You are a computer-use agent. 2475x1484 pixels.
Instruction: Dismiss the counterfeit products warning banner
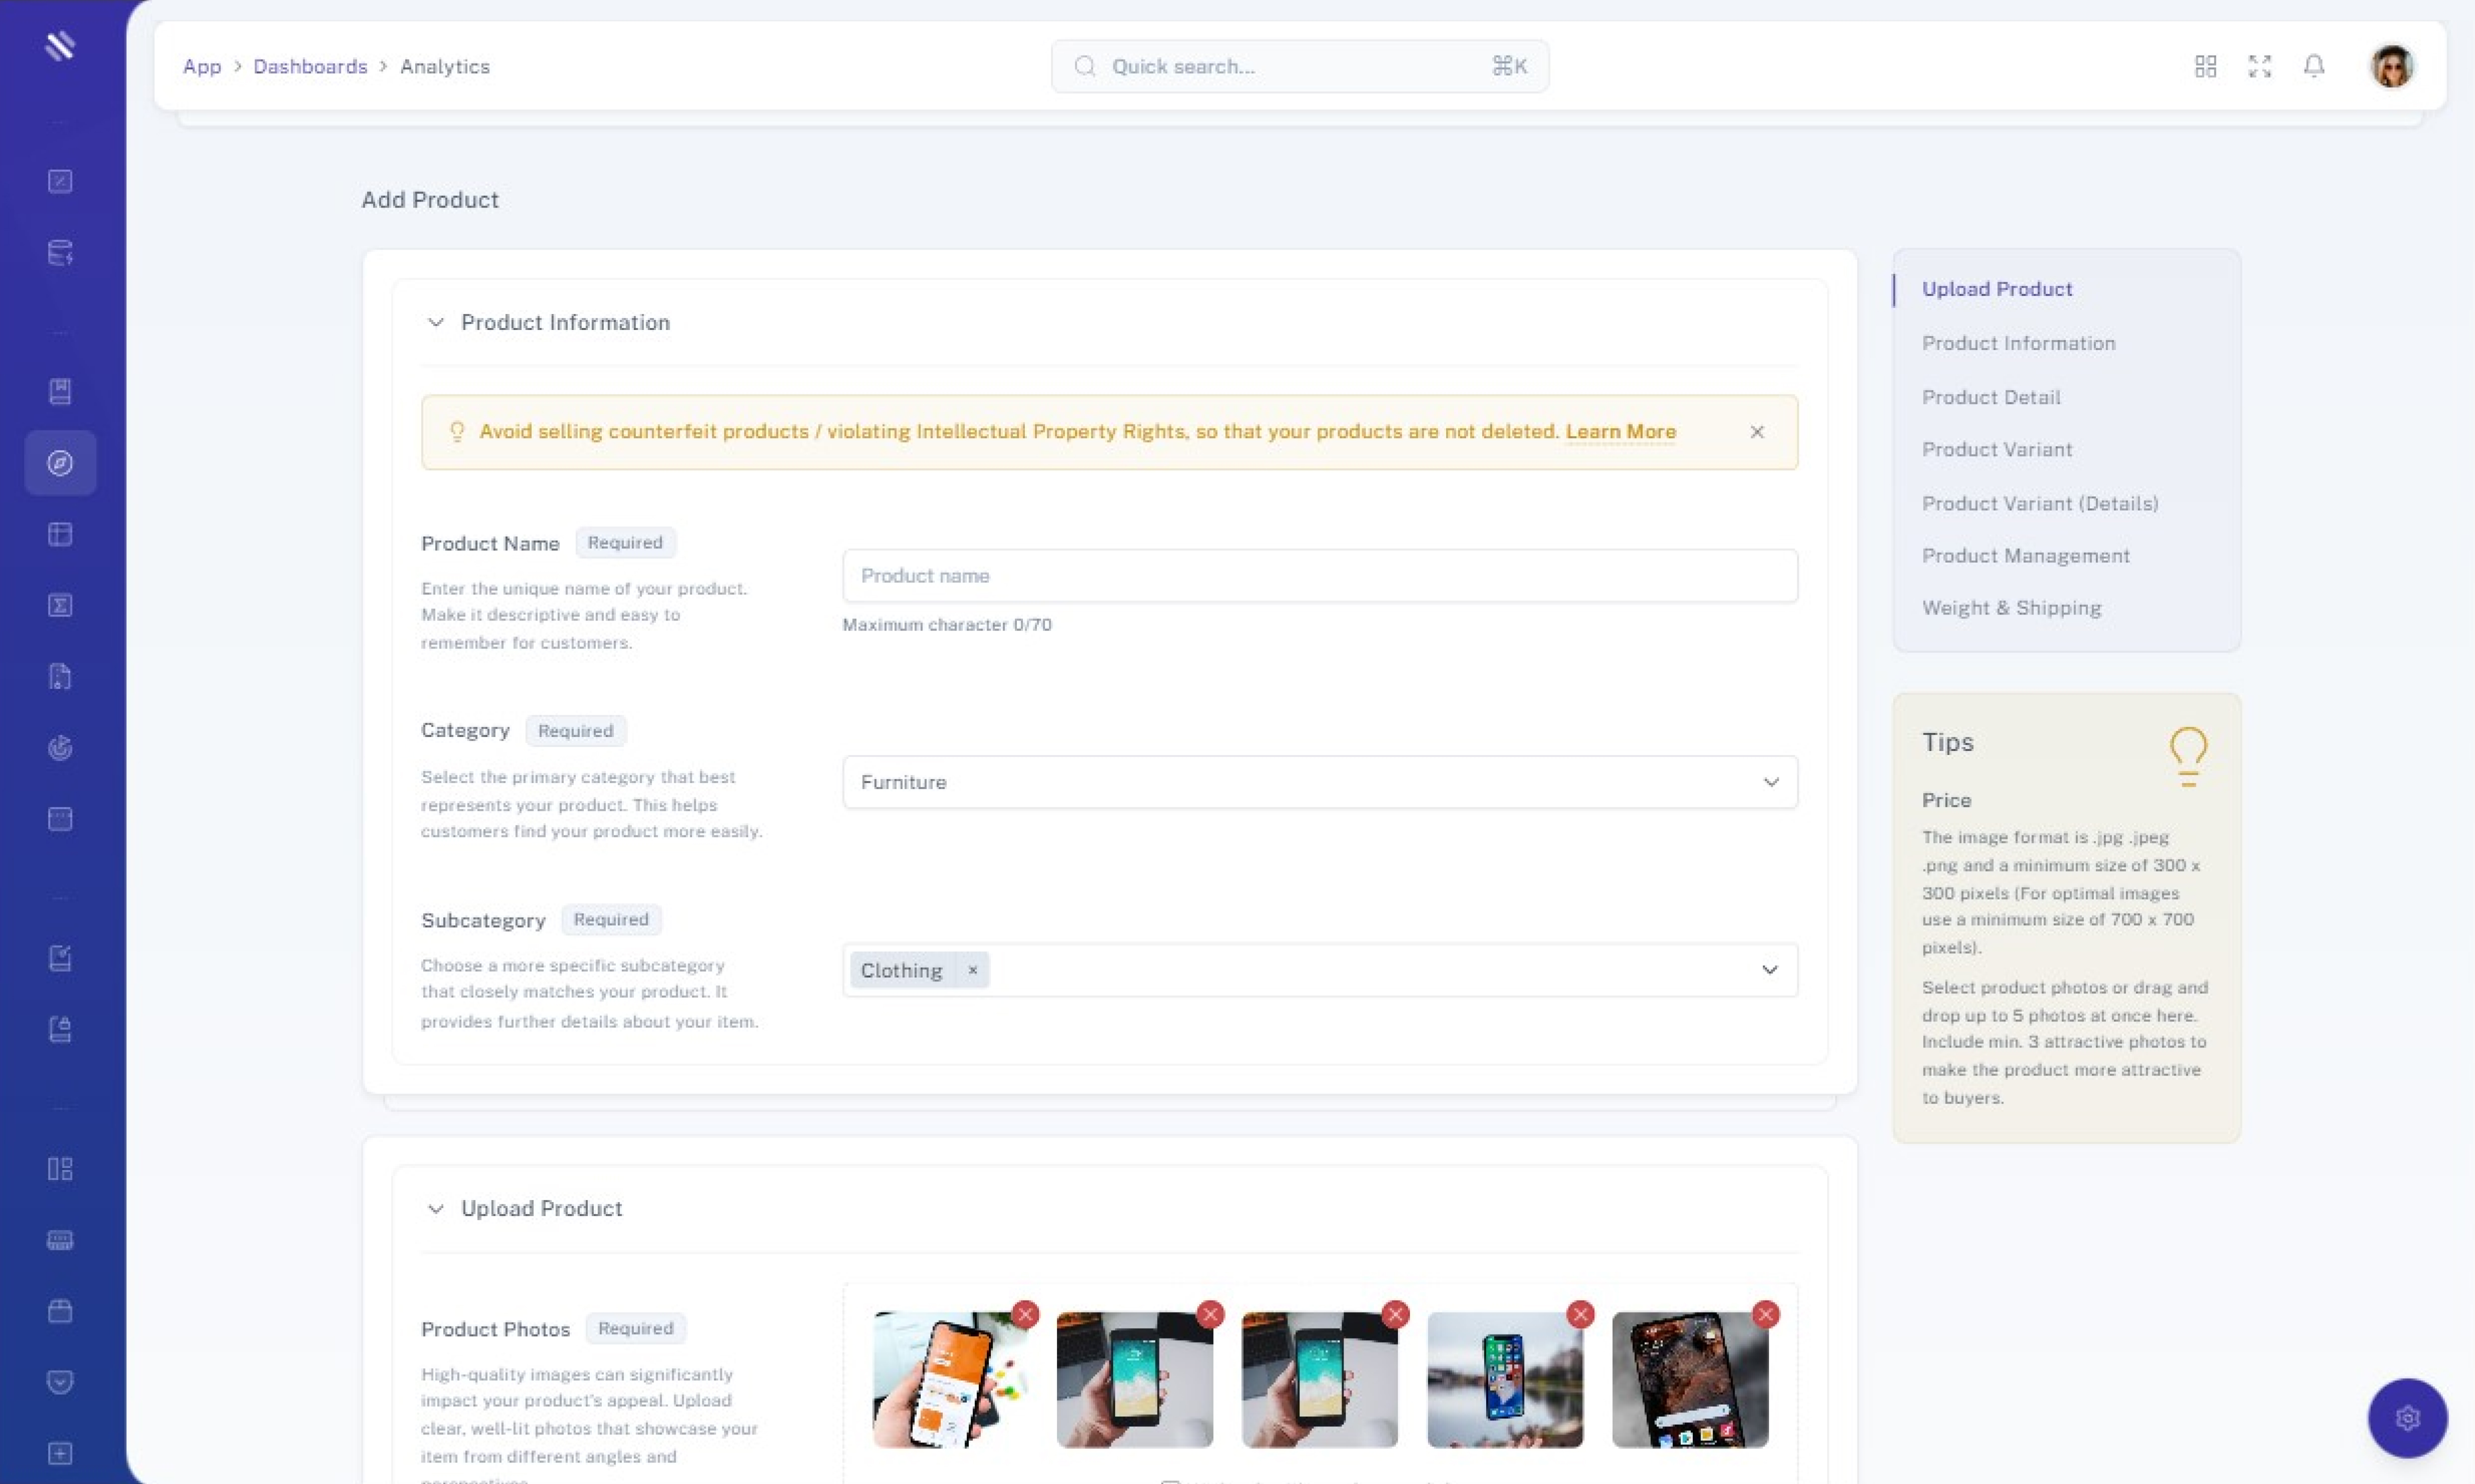(1757, 432)
